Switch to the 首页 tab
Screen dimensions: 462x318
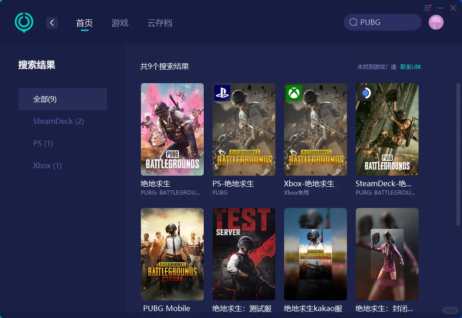(84, 23)
